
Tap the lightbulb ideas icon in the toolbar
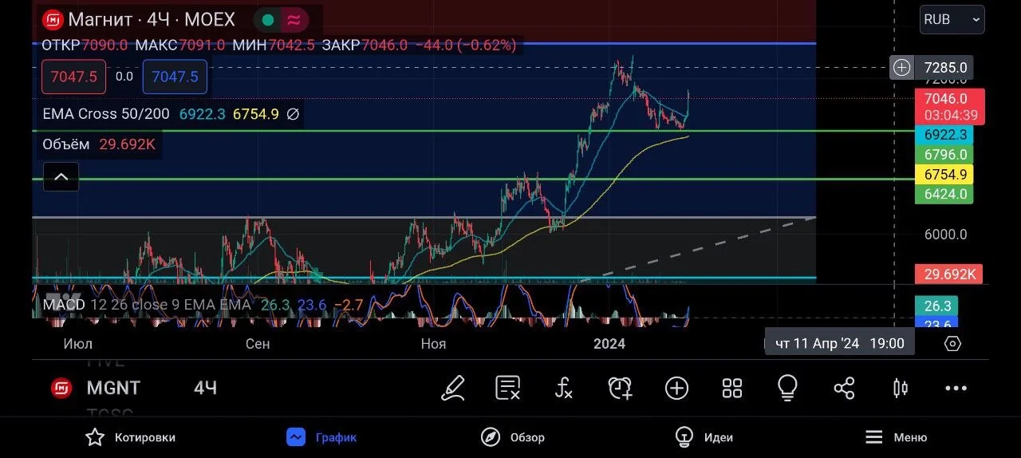787,388
